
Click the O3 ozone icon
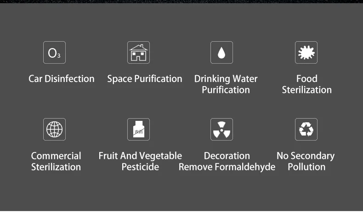point(54,53)
